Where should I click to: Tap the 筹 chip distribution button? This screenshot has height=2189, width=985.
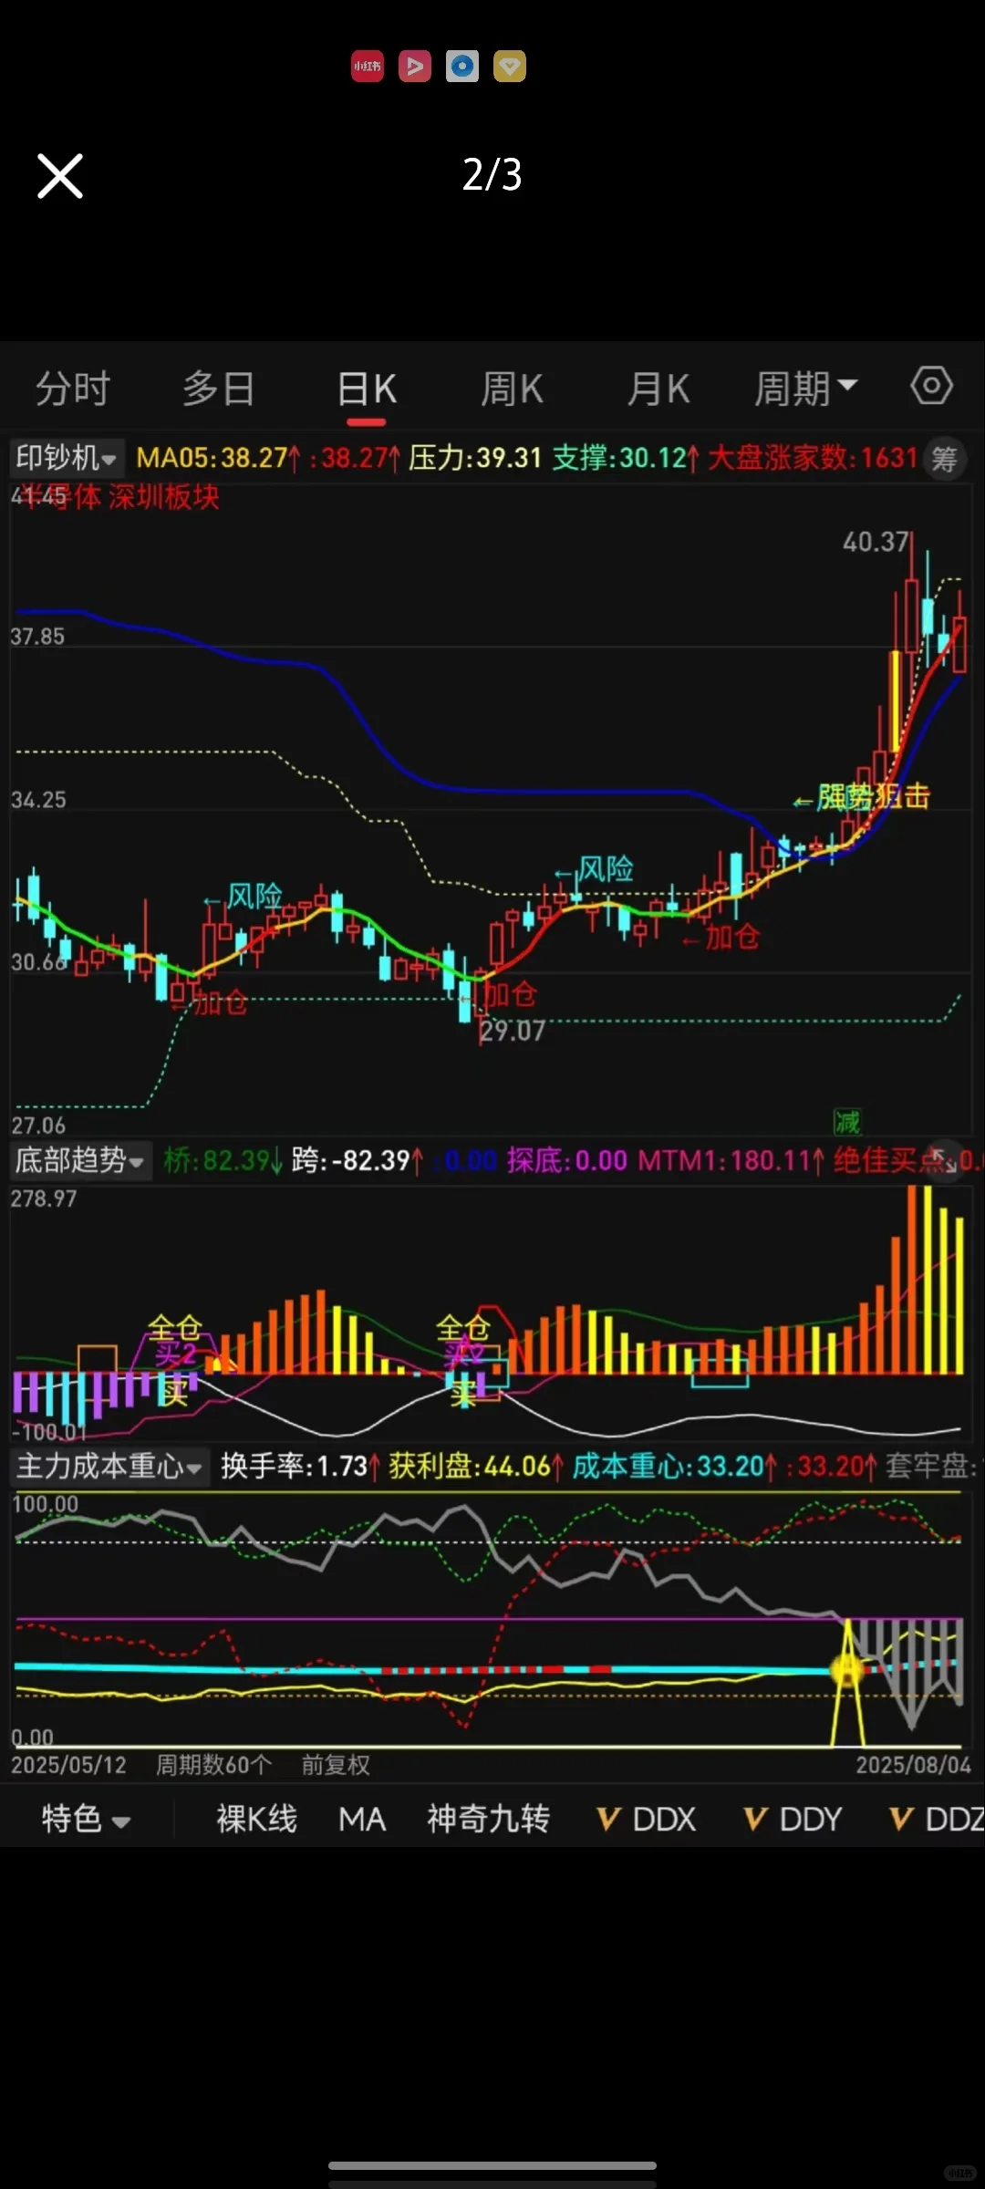[x=945, y=459]
